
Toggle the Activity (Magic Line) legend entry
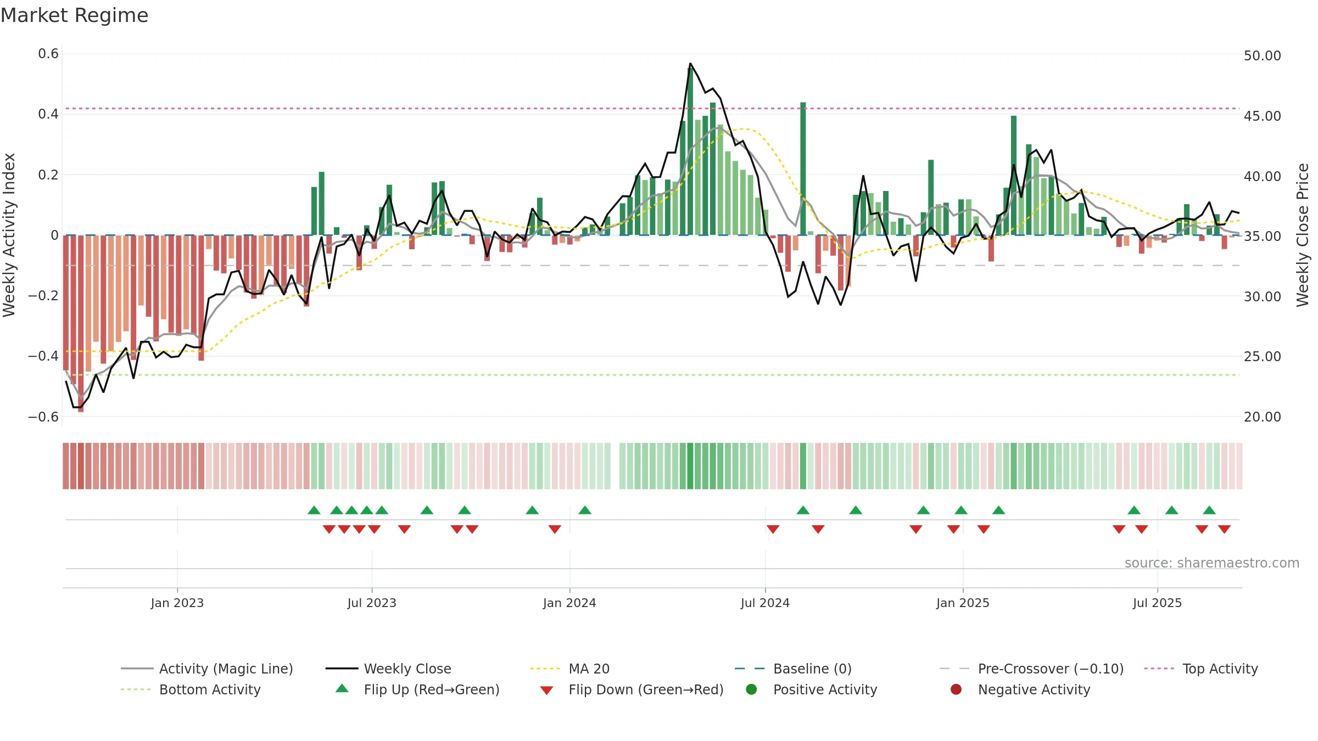(x=207, y=669)
